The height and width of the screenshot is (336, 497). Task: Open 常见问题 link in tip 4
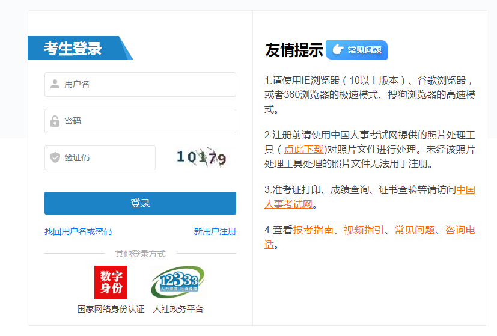point(415,230)
